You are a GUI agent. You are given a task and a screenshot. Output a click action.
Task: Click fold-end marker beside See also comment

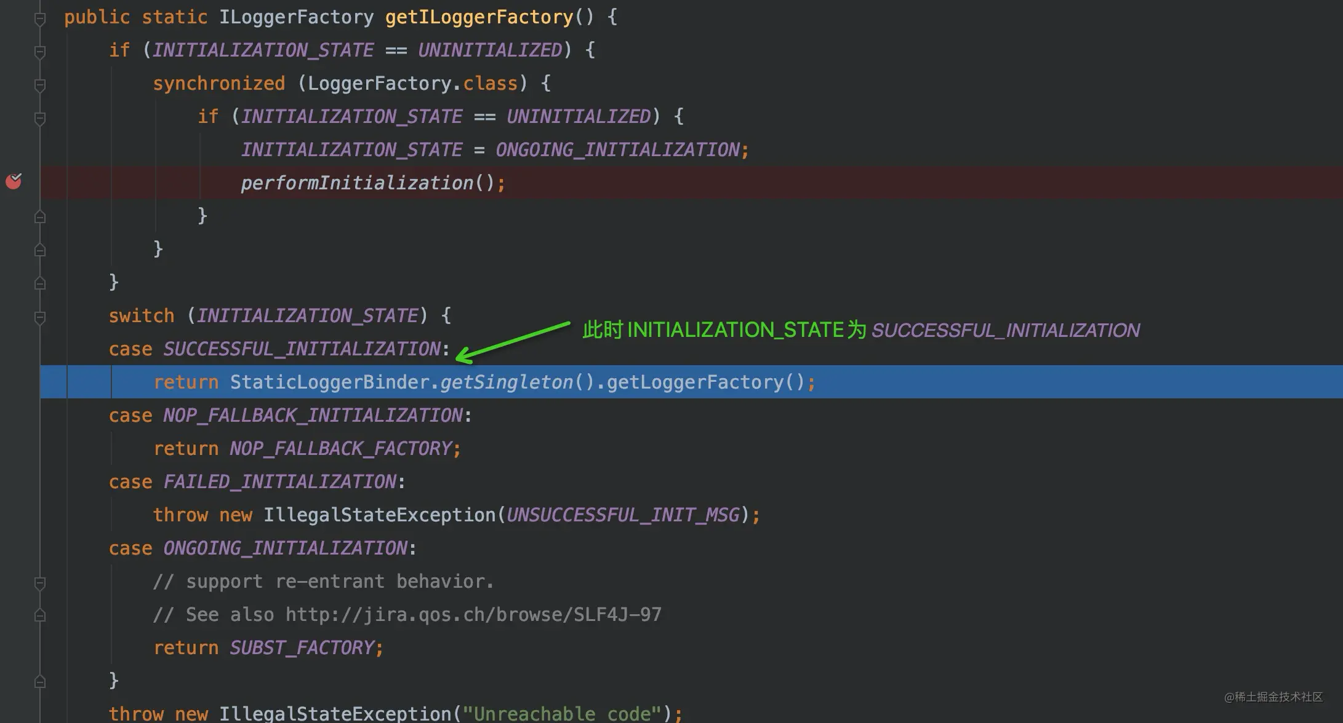pos(40,615)
